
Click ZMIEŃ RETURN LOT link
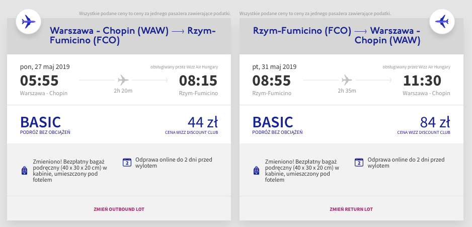pos(351,209)
